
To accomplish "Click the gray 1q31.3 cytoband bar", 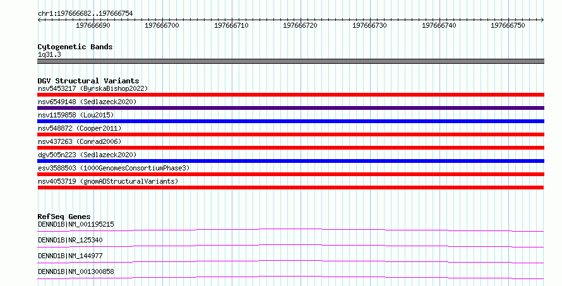I will pos(290,61).
